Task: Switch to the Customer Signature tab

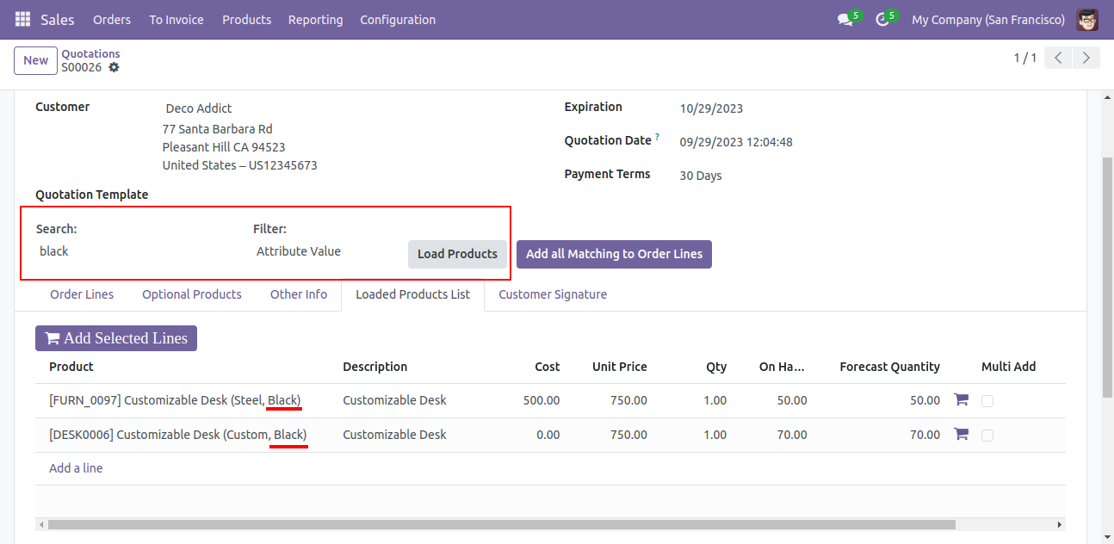Action: 553,294
